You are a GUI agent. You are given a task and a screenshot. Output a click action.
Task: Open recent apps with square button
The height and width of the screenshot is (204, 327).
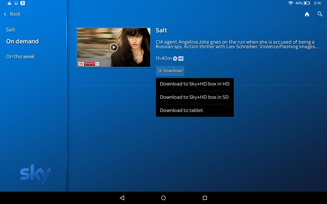pyautogui.click(x=205, y=198)
